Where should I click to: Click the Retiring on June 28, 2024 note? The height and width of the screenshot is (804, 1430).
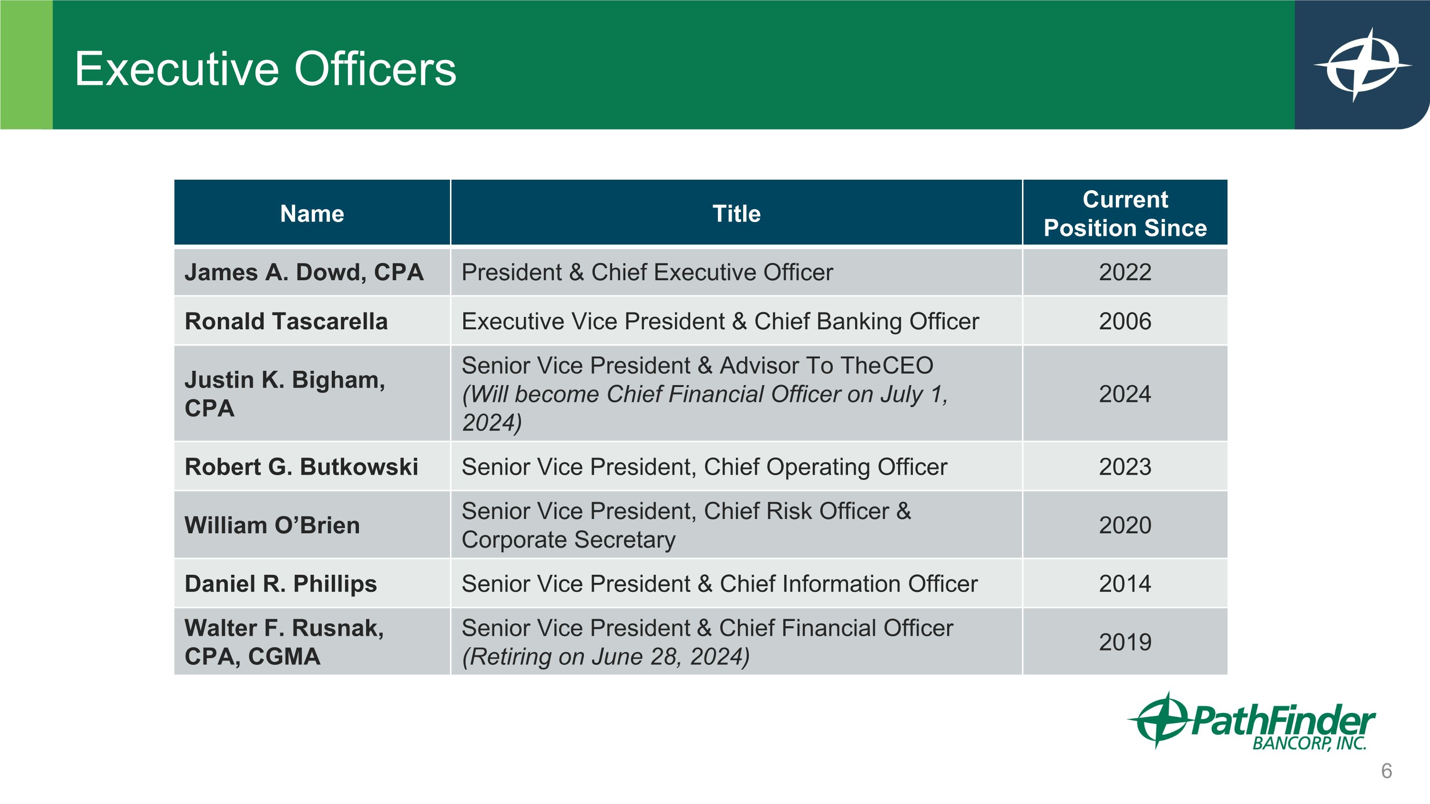pyautogui.click(x=606, y=656)
